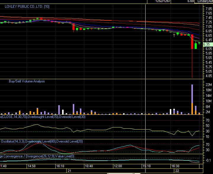Click the 6.65 price axis label
213x174 pixels.
click(x=209, y=36)
